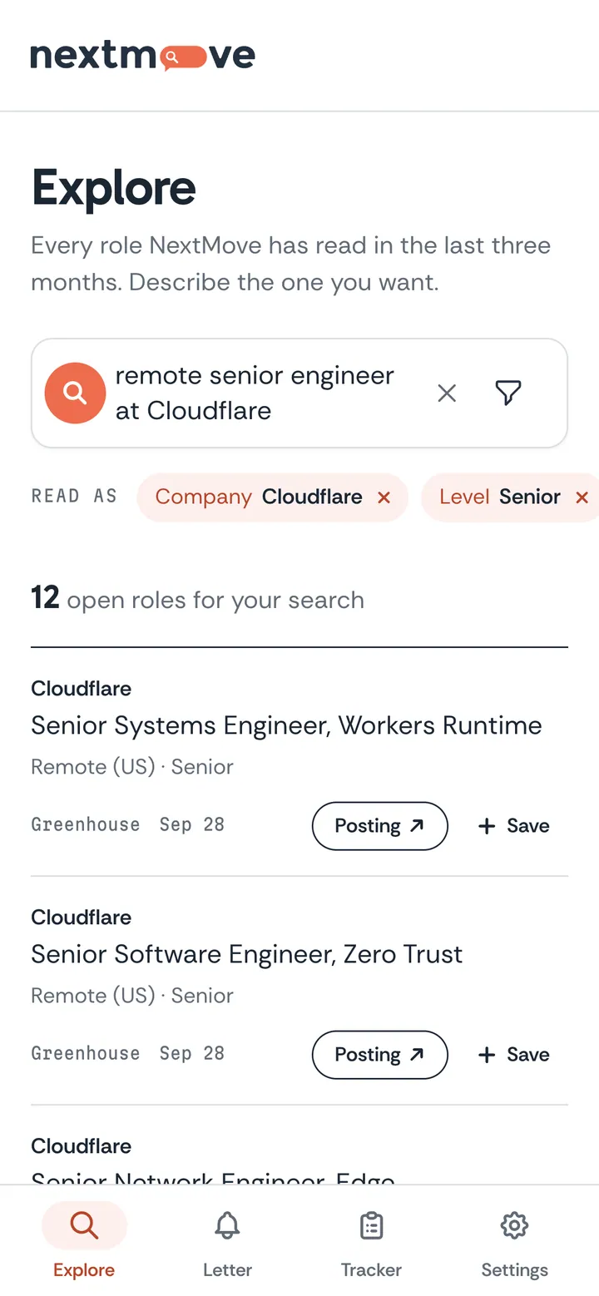
Task: Click the Cloudflare label above Zero Trust
Action: click(81, 918)
